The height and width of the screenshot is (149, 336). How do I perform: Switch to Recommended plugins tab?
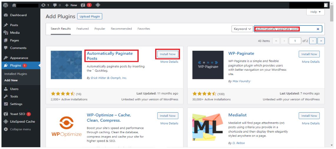[x=121, y=29]
